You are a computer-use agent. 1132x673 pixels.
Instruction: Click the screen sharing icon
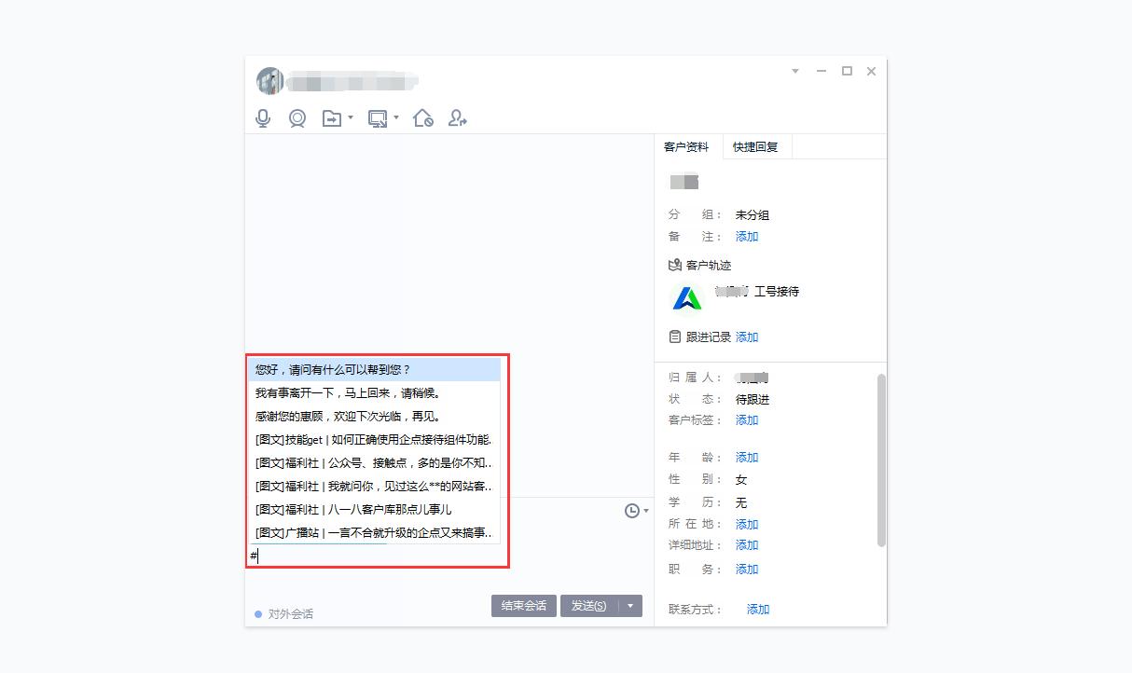(x=378, y=117)
